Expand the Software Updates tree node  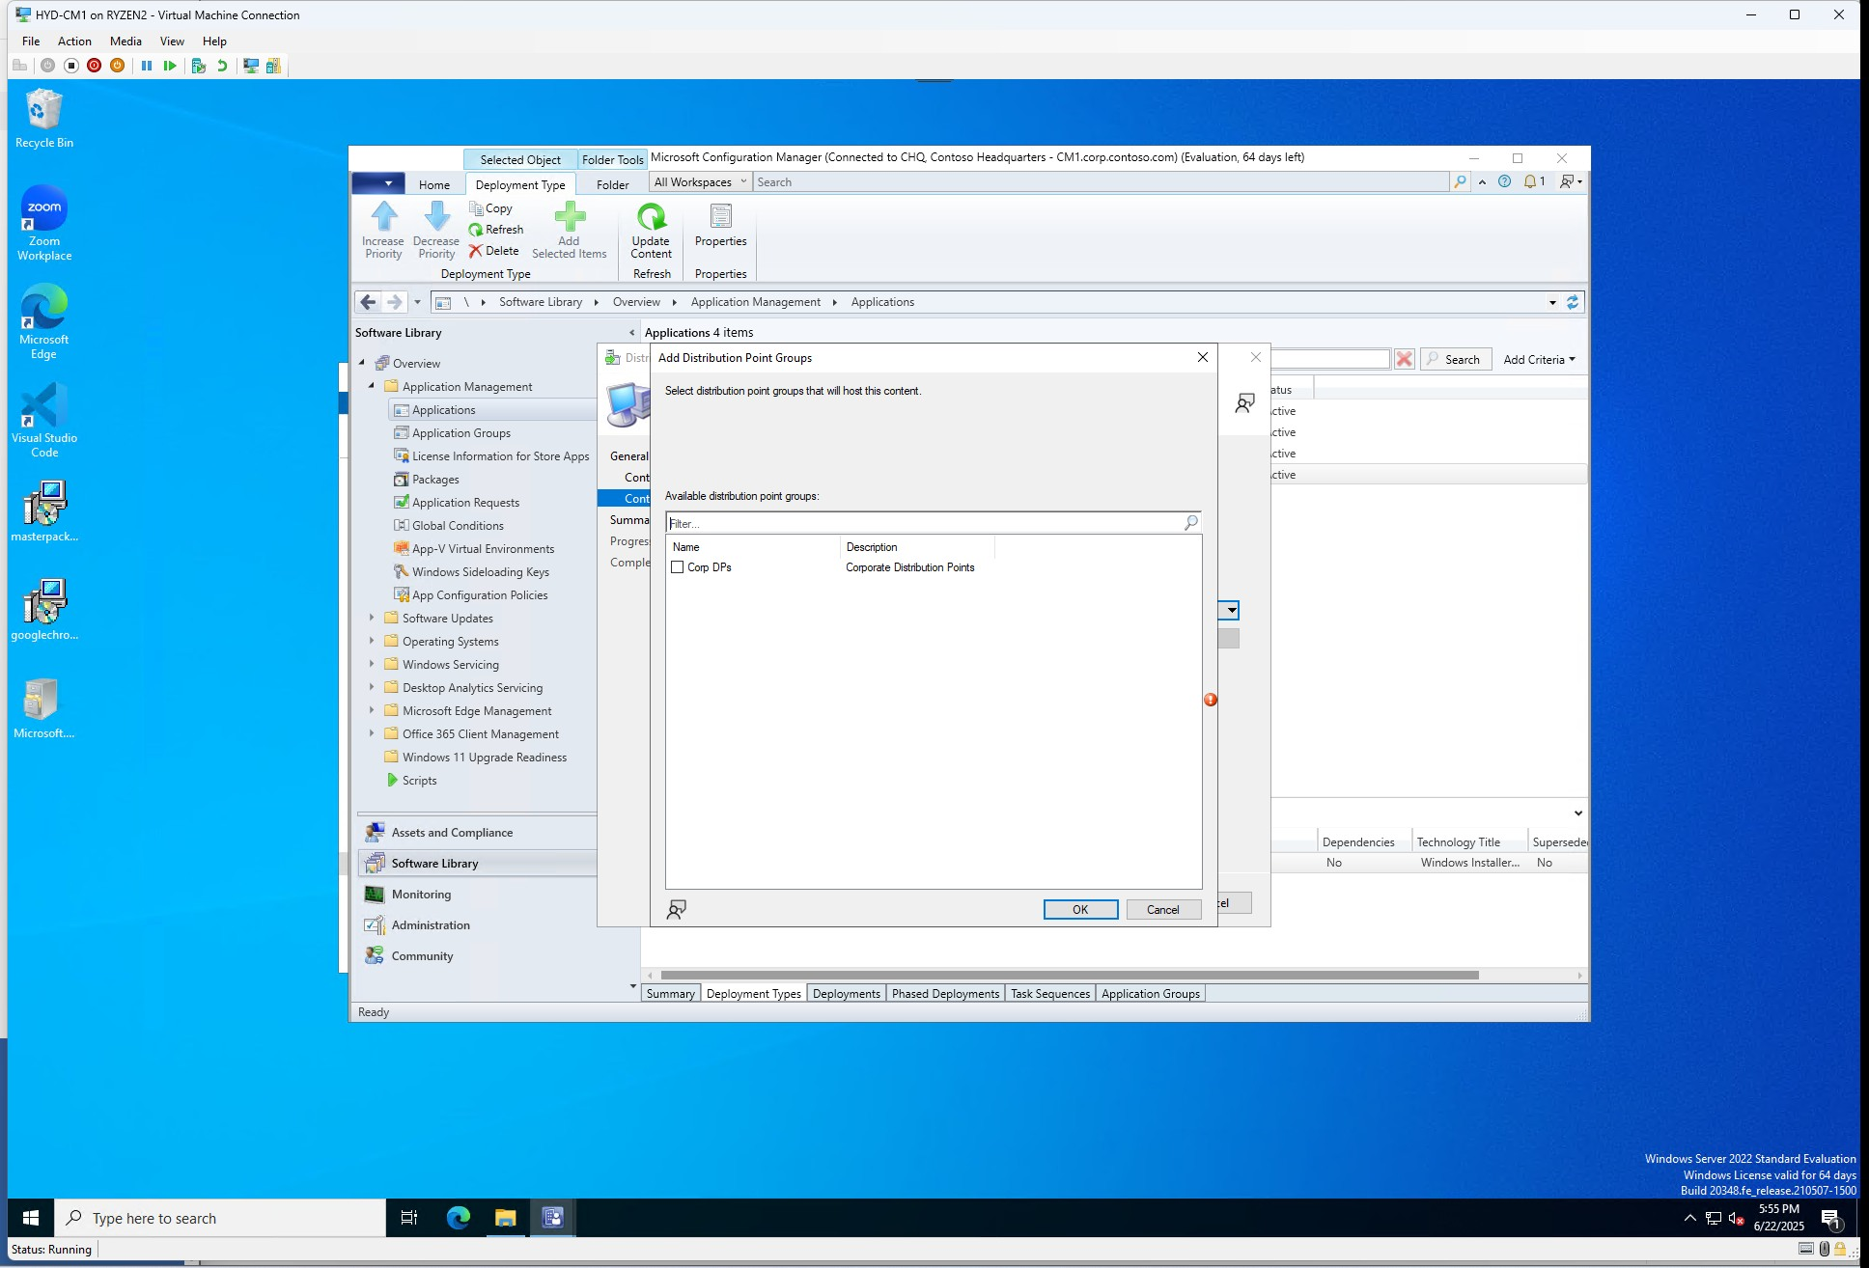pos(372,618)
